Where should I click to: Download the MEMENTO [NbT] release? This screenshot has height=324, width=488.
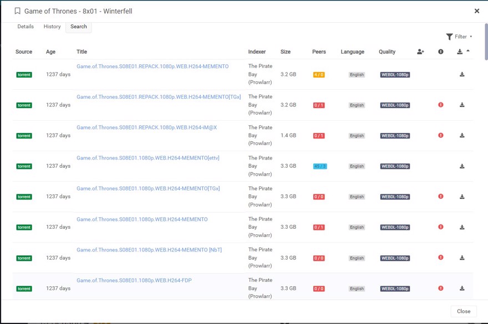[462, 258]
